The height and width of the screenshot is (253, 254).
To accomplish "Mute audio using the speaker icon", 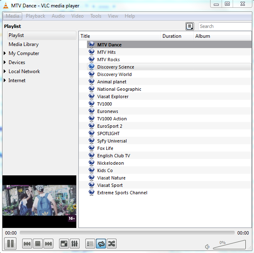I will tap(207, 246).
